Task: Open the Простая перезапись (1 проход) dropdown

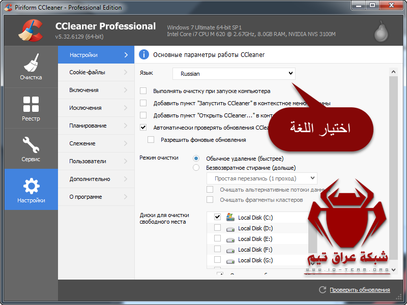Action: [x=261, y=178]
